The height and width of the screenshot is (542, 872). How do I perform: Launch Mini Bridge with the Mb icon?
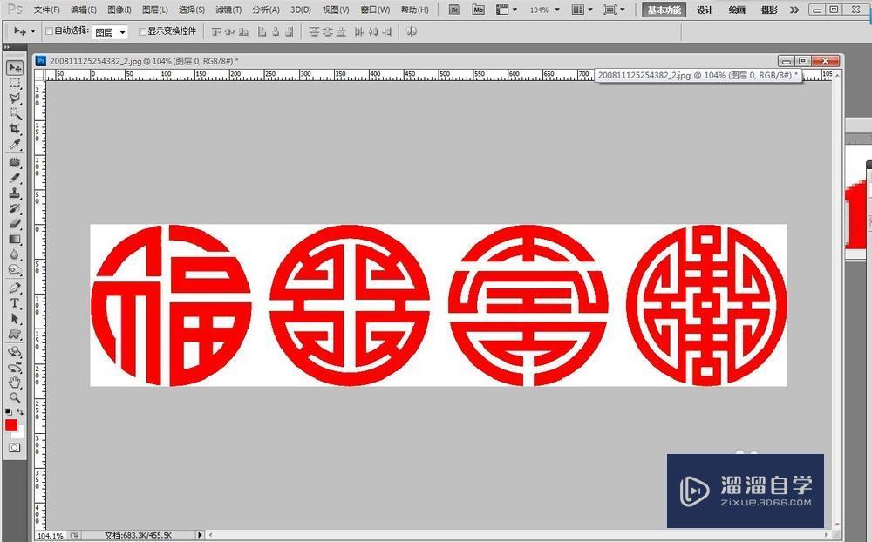(478, 10)
